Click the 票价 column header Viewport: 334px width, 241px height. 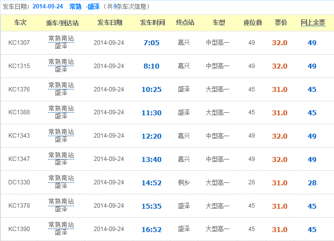point(280,23)
